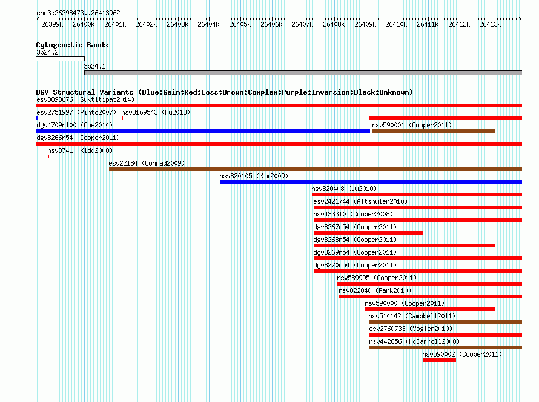Select the red dgv8268n54 bar

(405, 246)
